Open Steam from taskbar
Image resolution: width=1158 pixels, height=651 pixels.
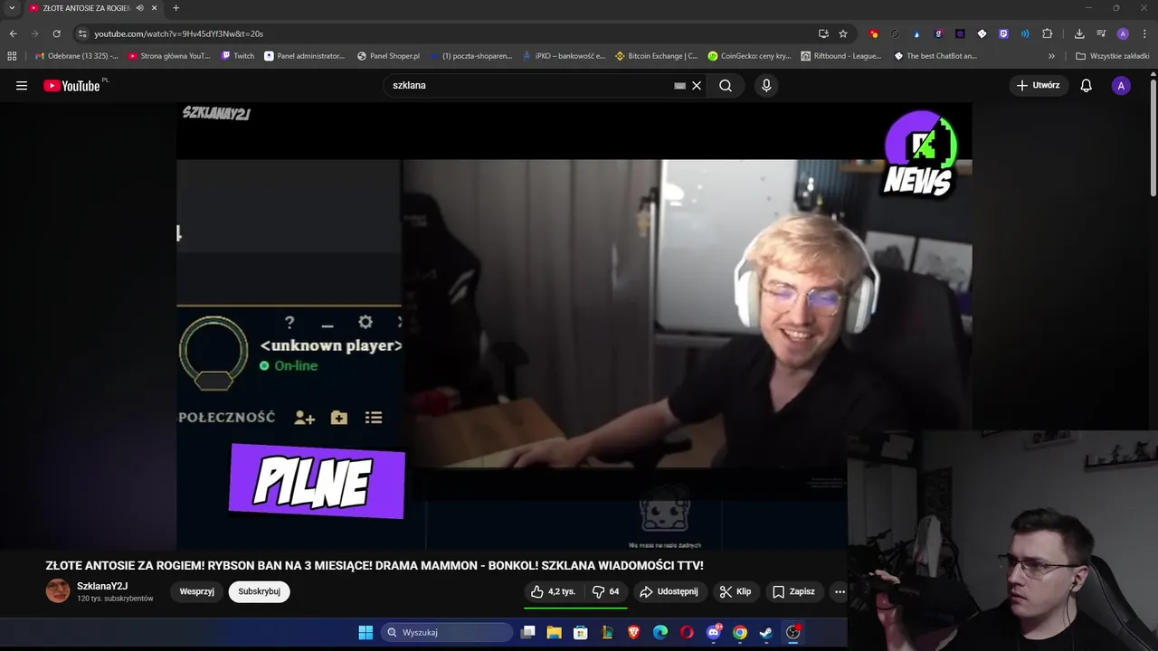click(x=766, y=632)
